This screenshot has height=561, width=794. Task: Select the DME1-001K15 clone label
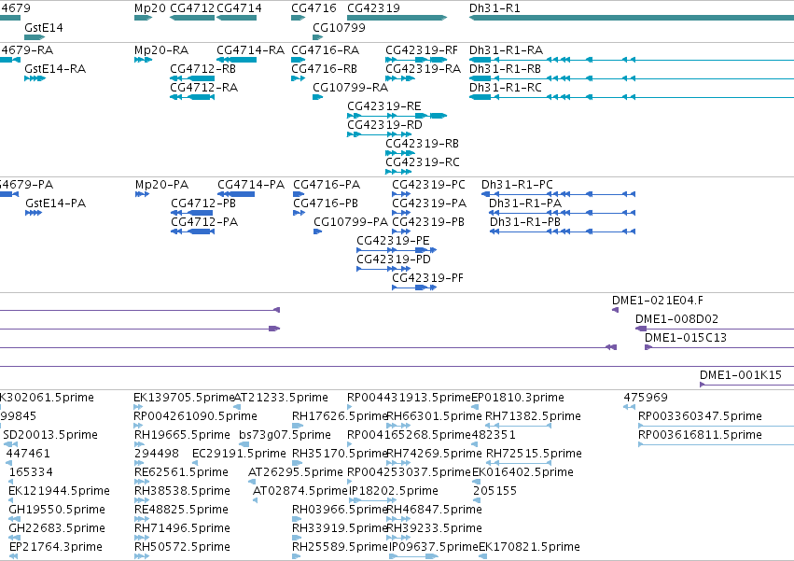[x=741, y=375]
